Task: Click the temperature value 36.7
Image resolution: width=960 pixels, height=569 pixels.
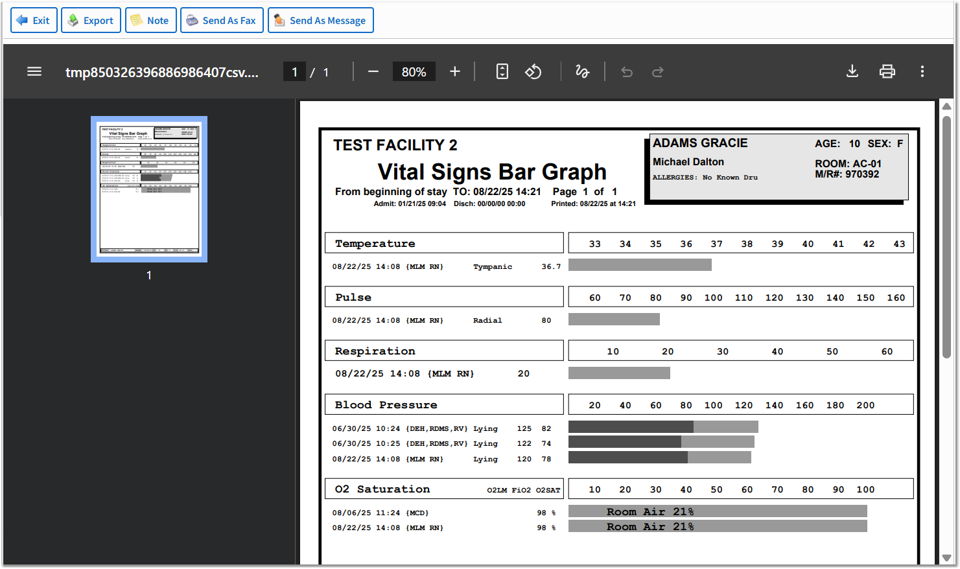Action: [551, 266]
